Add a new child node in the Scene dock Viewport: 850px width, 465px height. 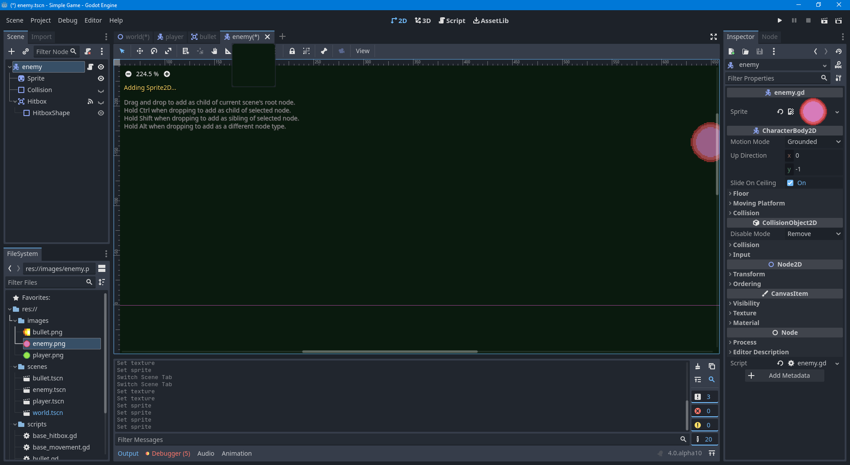(x=12, y=51)
